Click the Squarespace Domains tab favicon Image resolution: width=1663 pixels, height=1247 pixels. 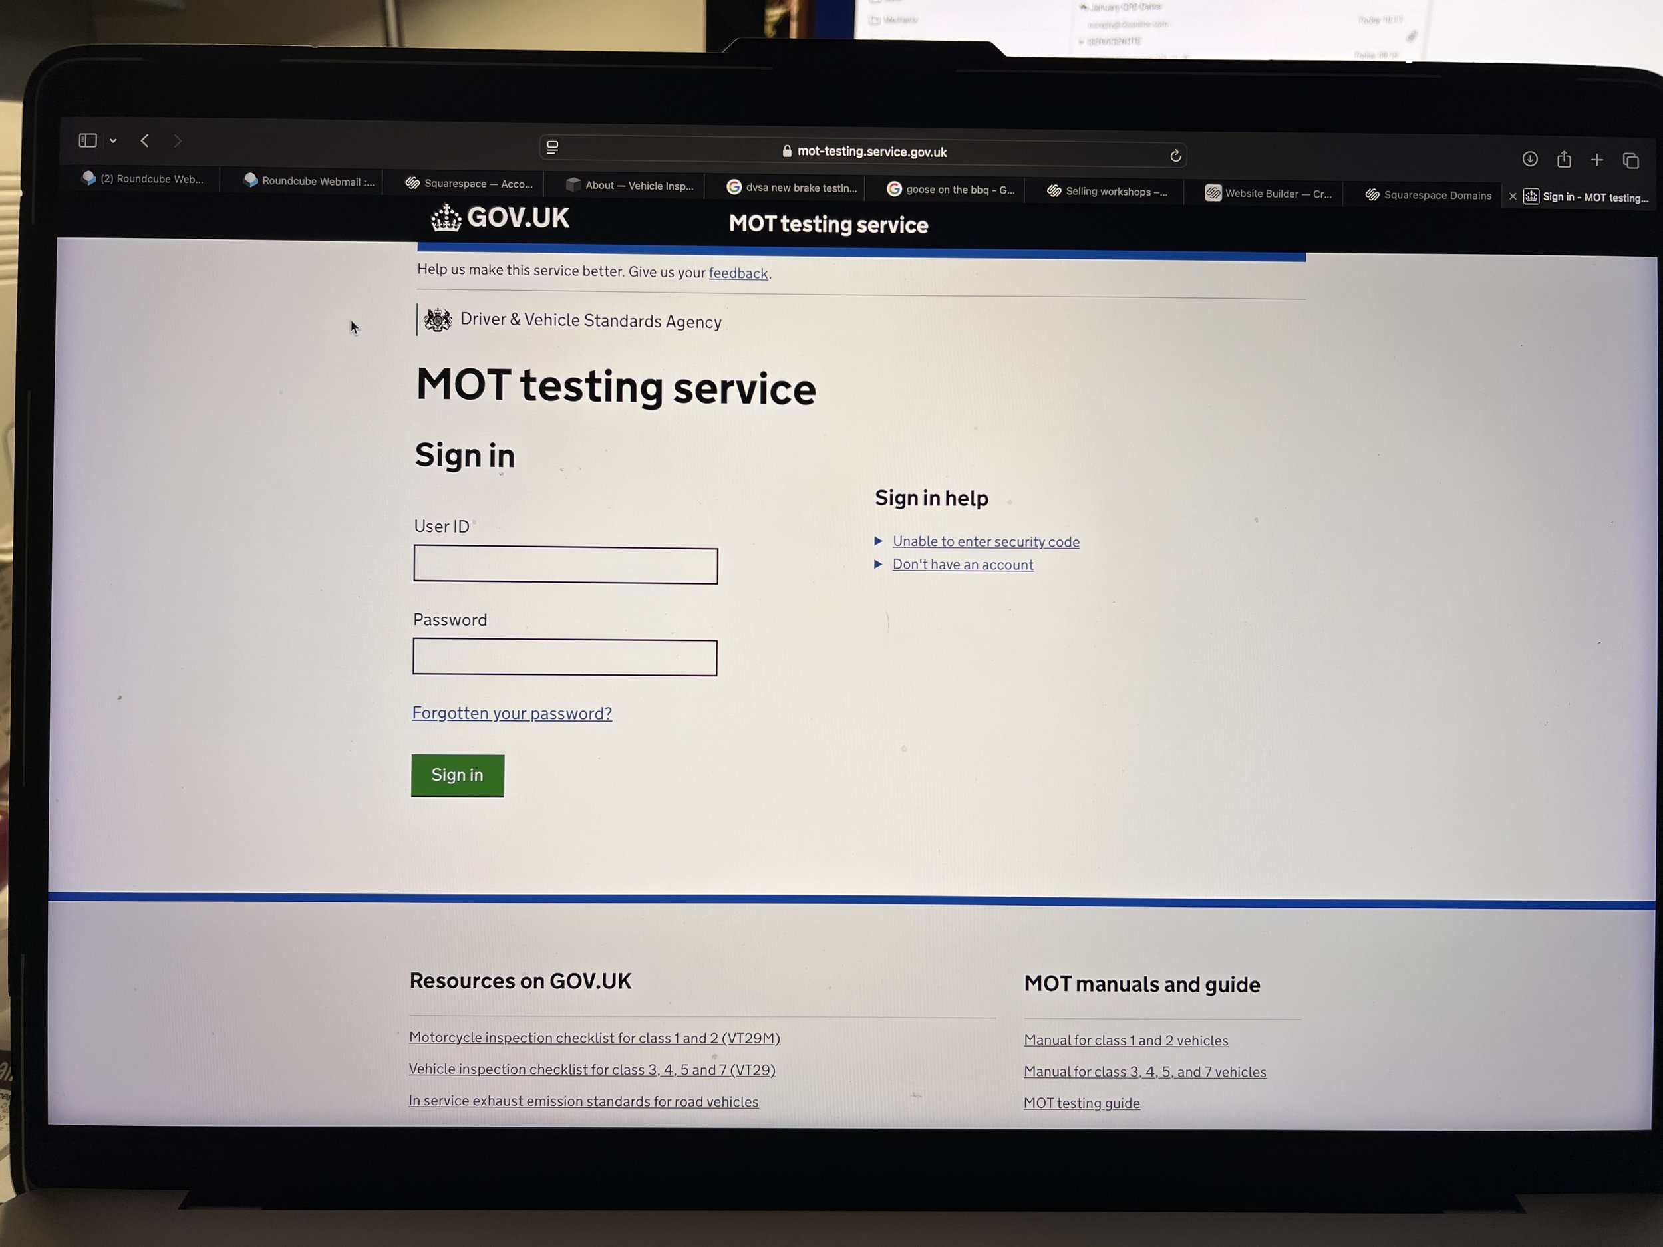click(1372, 195)
